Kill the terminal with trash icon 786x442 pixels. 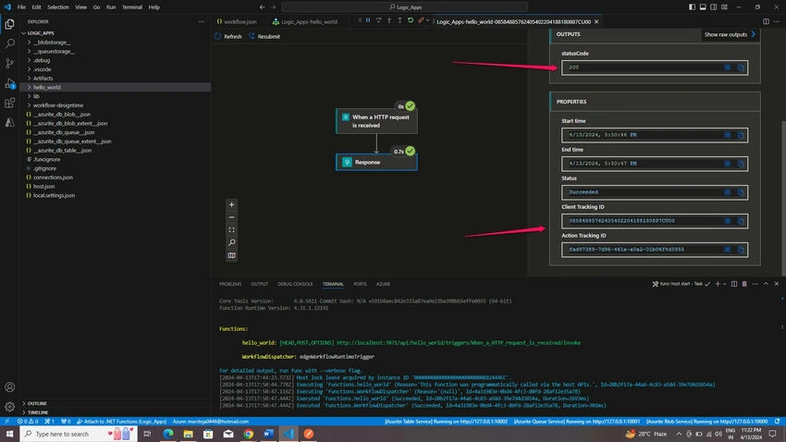[x=744, y=284]
